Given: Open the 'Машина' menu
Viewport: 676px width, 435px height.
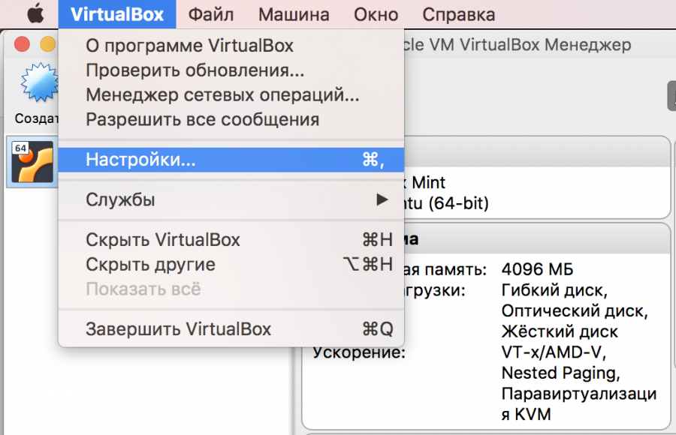Looking at the screenshot, I should pos(293,14).
